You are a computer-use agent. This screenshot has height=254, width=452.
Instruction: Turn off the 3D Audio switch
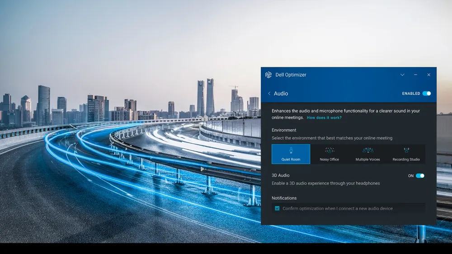(420, 176)
